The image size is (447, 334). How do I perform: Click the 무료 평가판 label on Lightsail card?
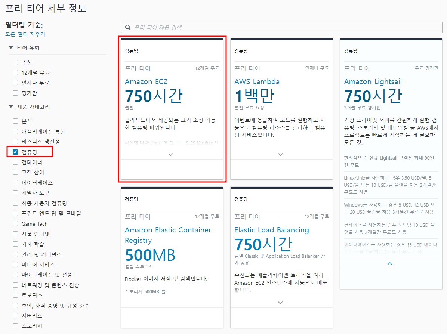(x=426, y=68)
